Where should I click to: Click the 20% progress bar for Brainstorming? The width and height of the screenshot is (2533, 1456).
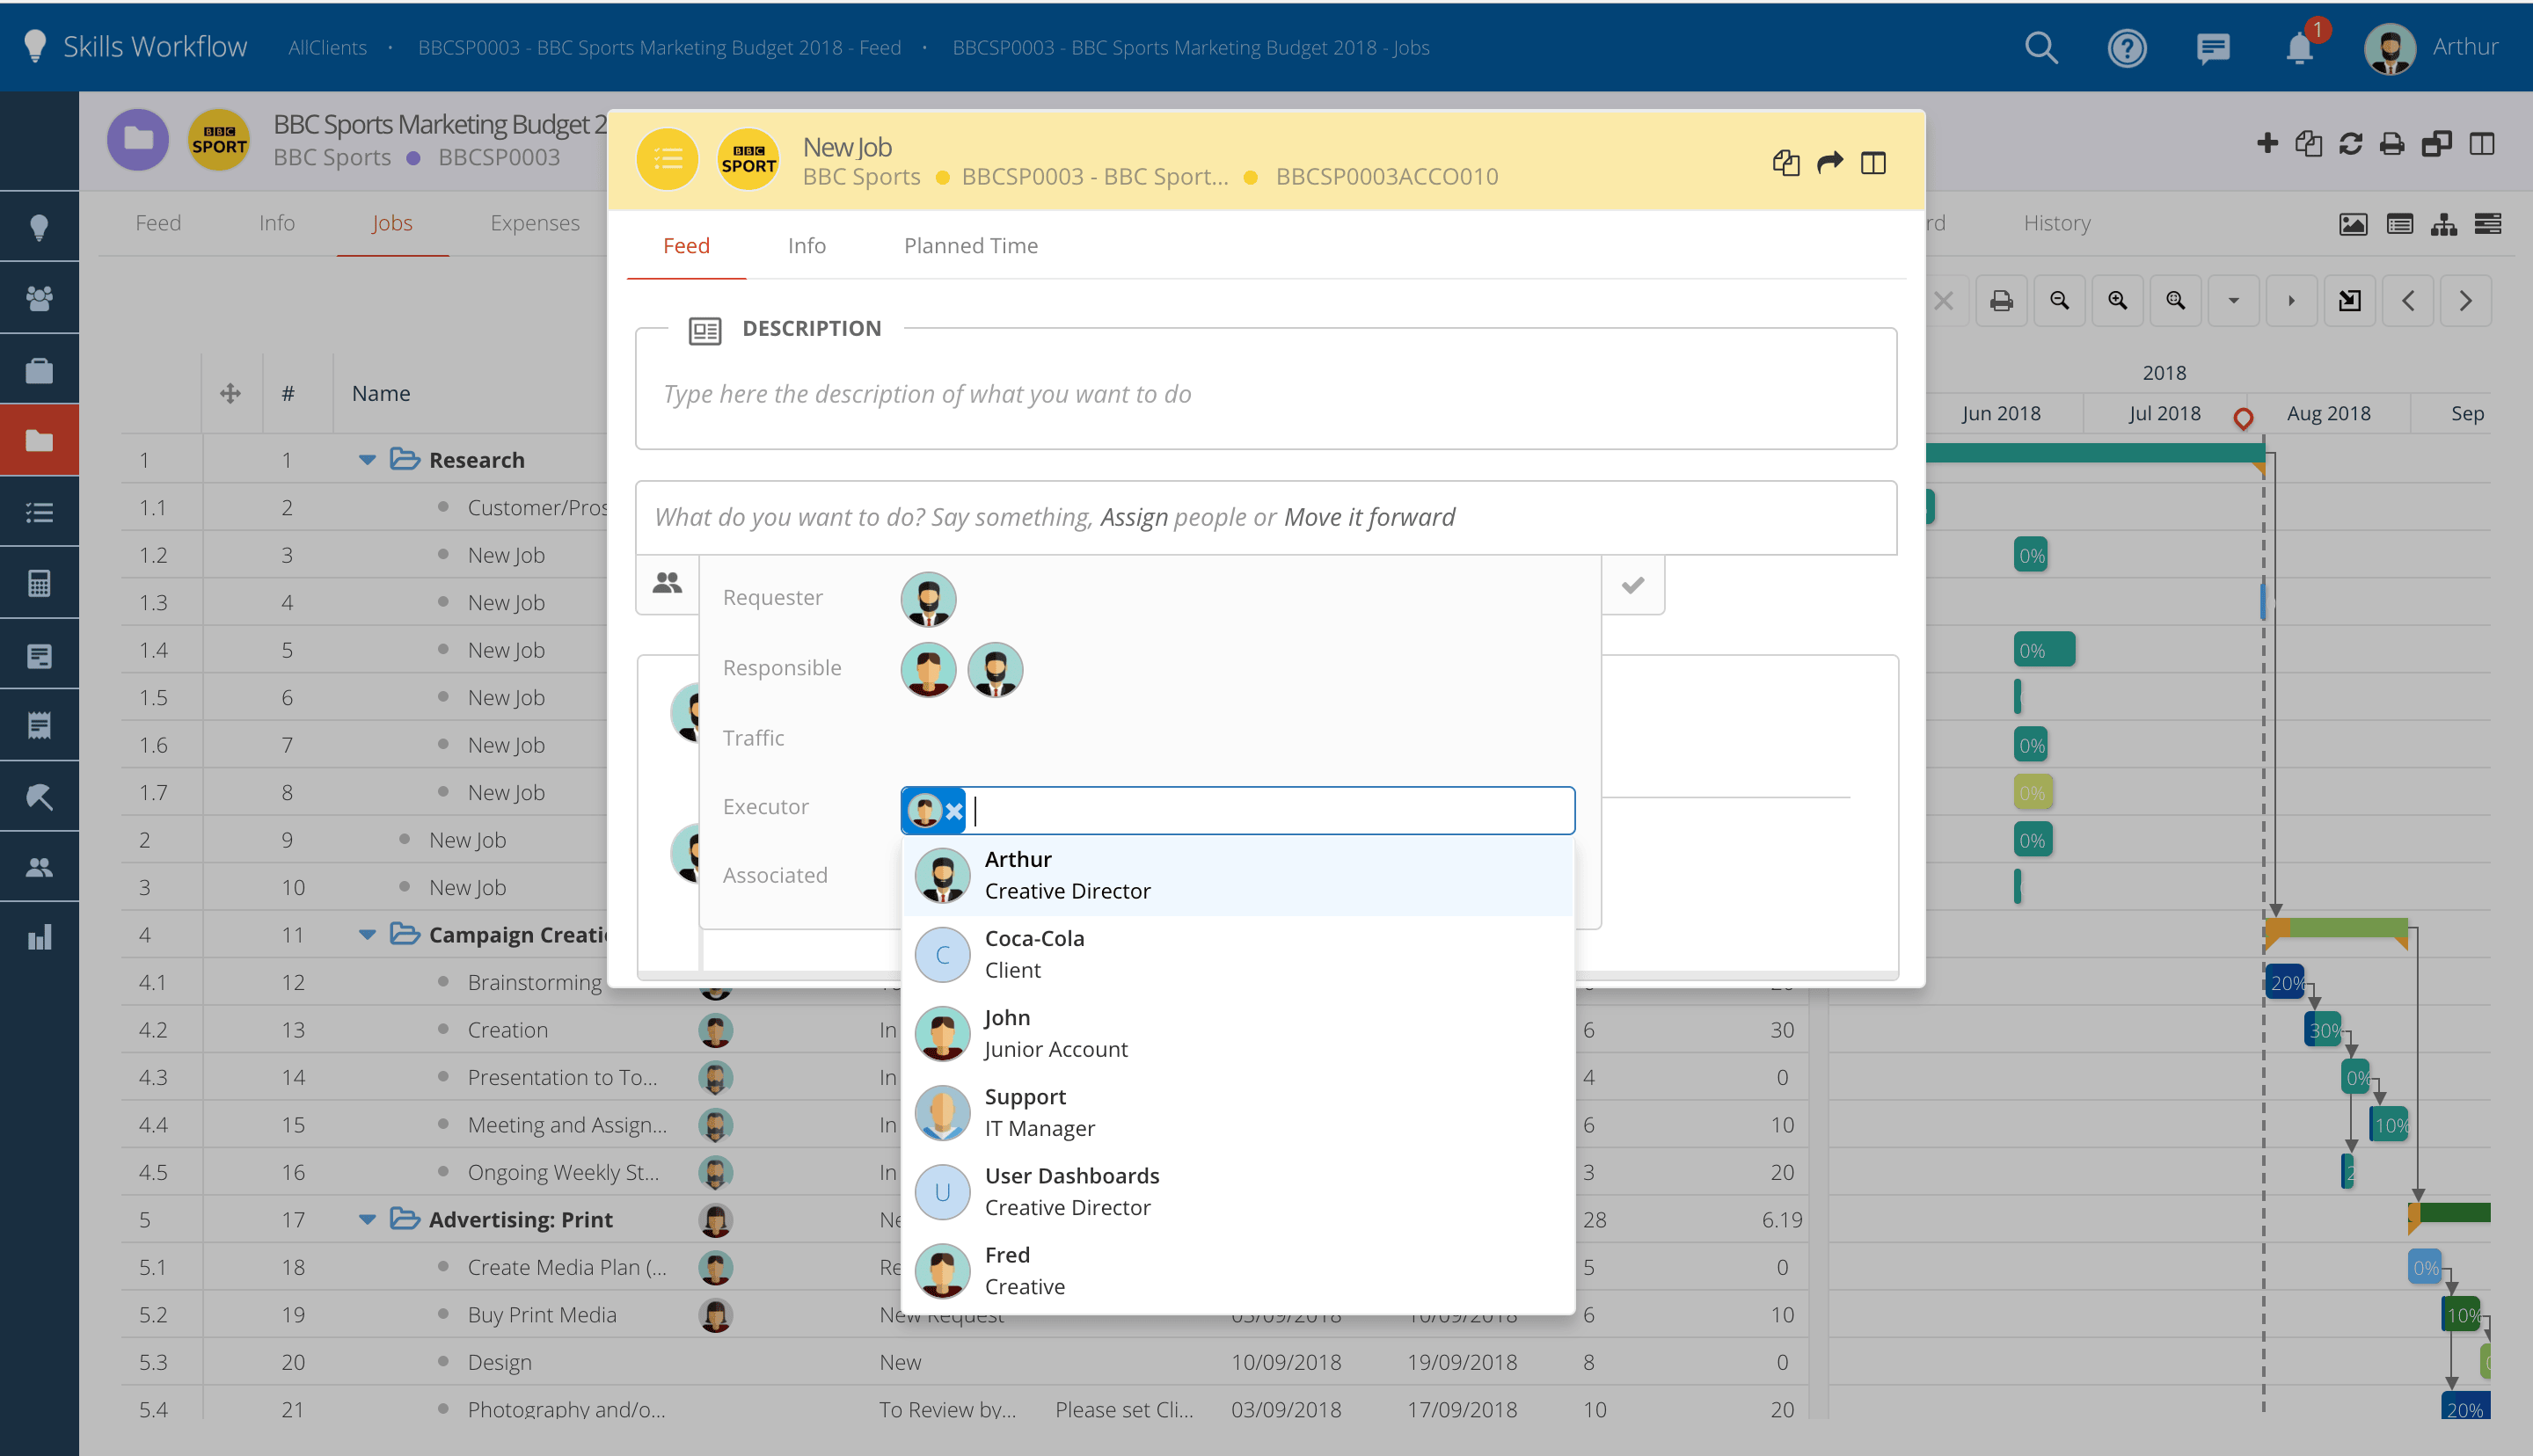click(x=2284, y=982)
